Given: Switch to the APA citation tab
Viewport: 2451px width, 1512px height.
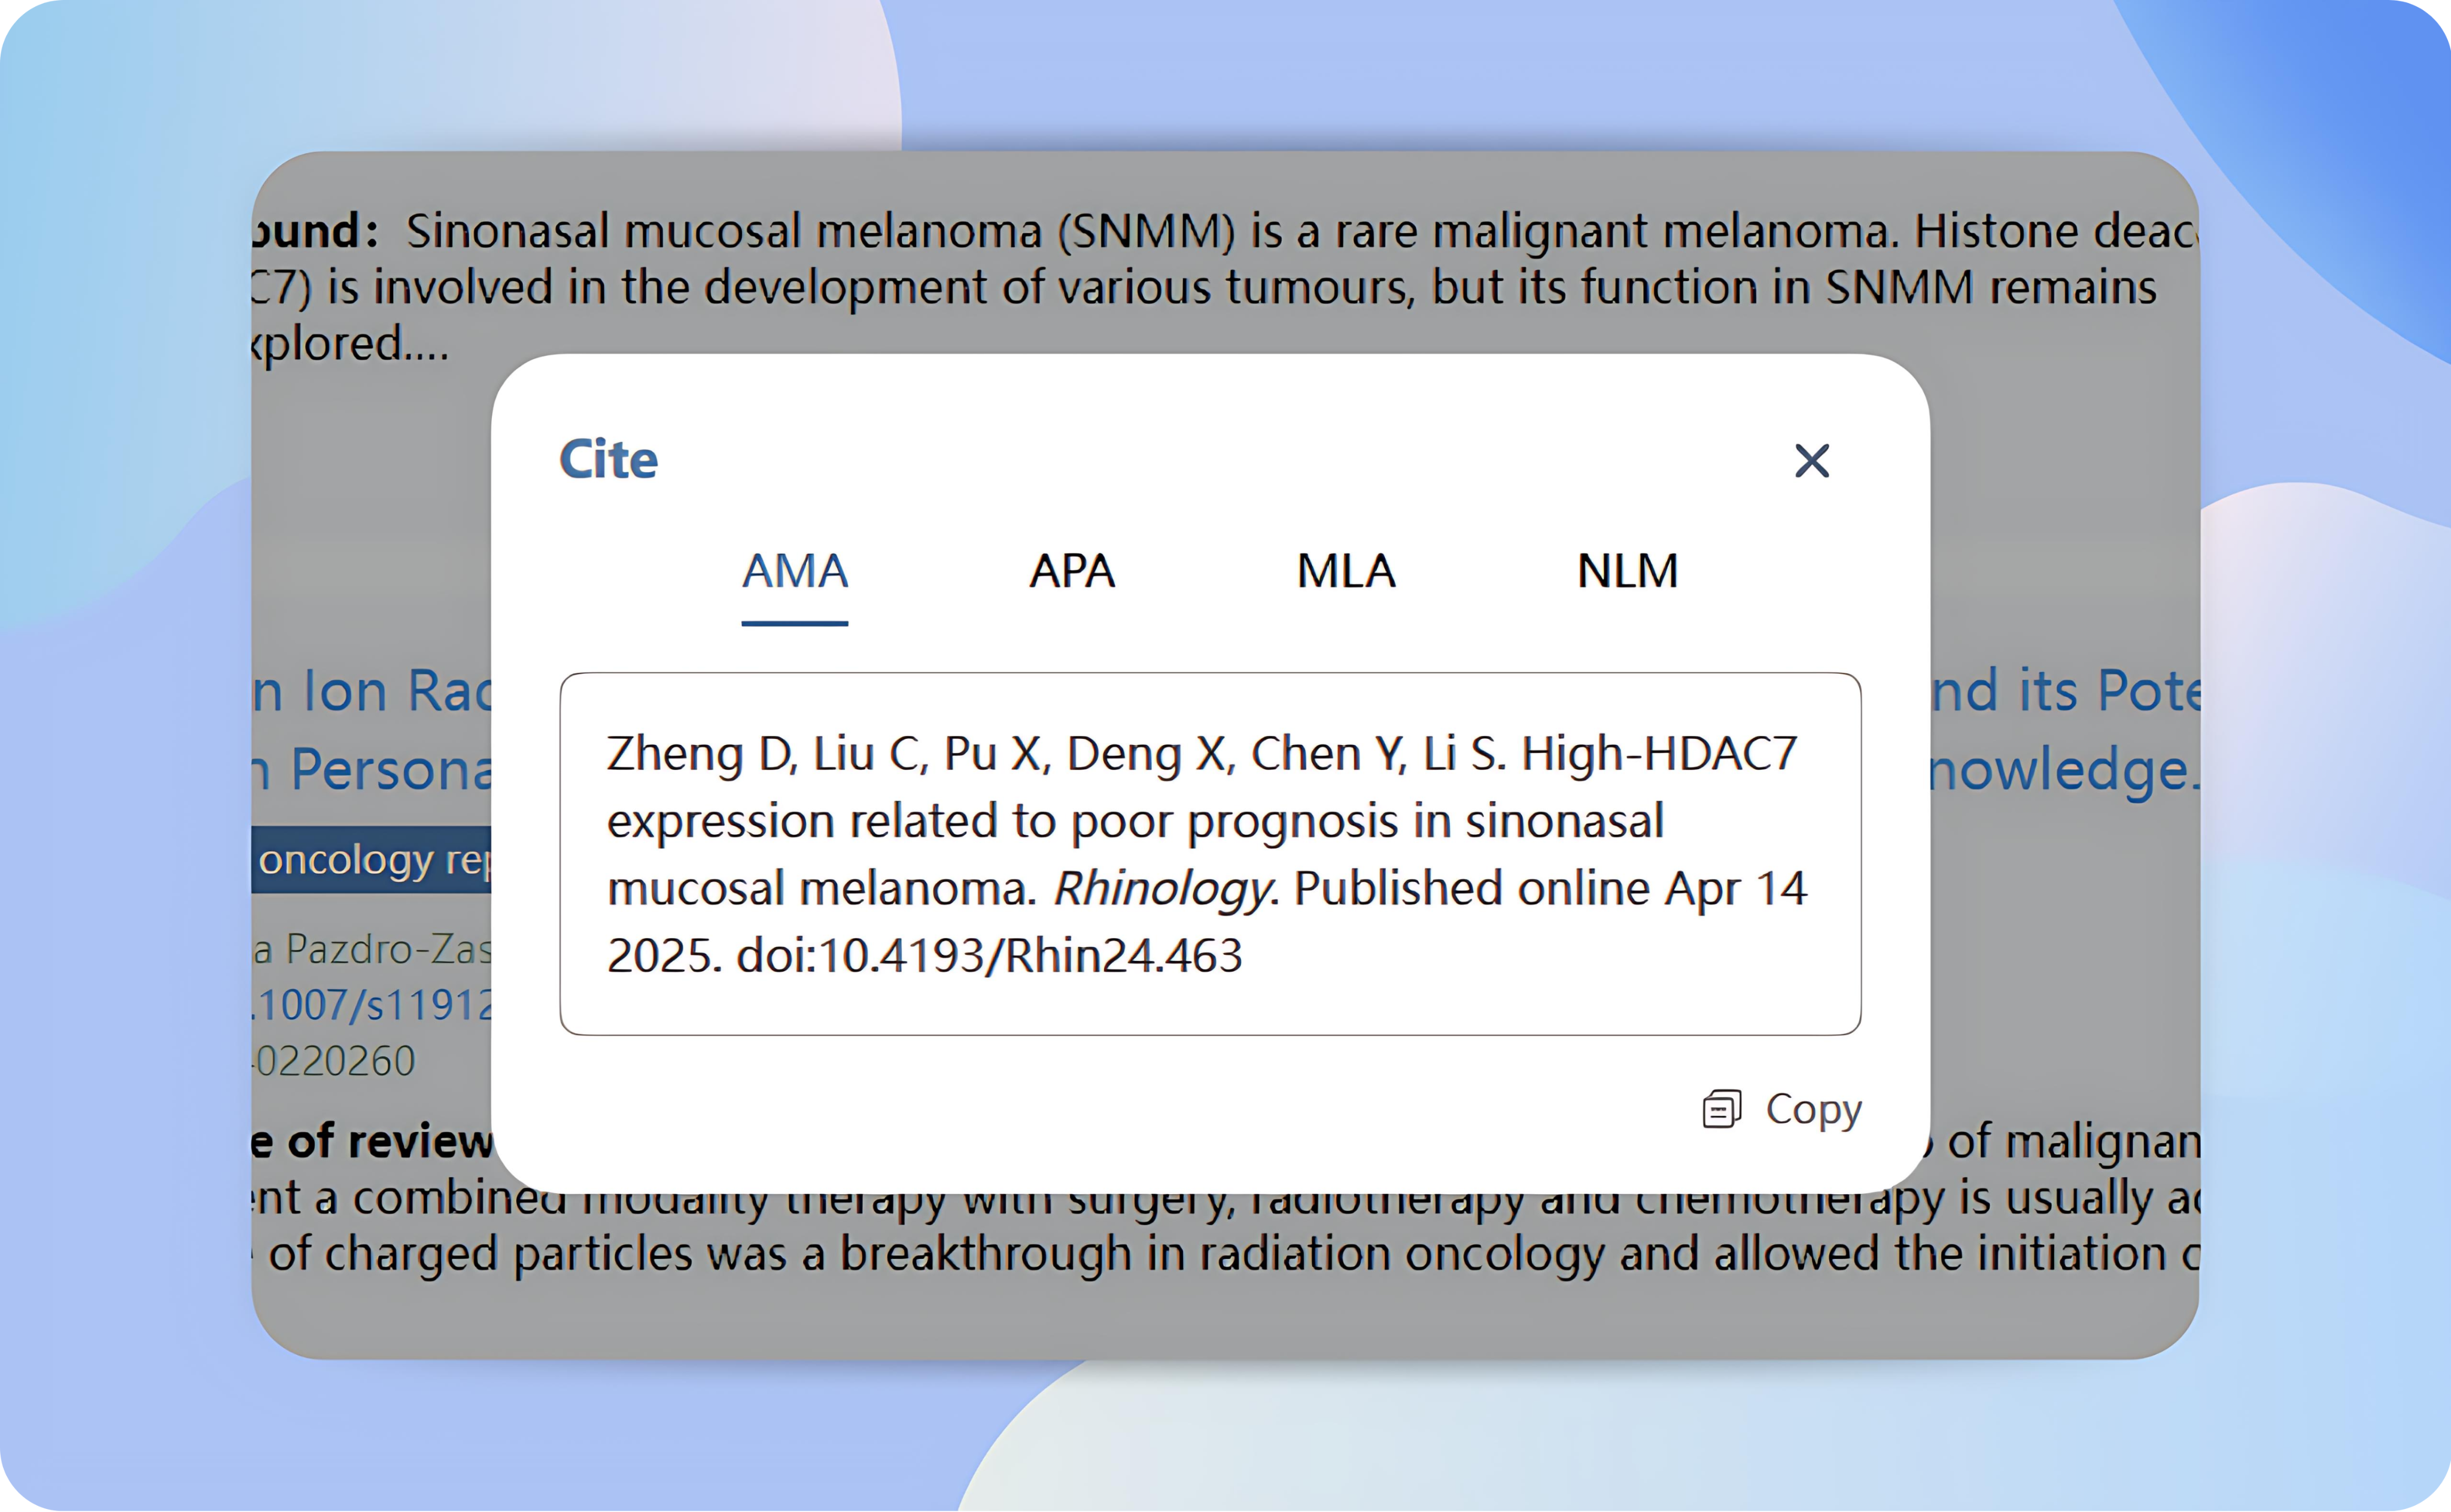Looking at the screenshot, I should 1072,572.
